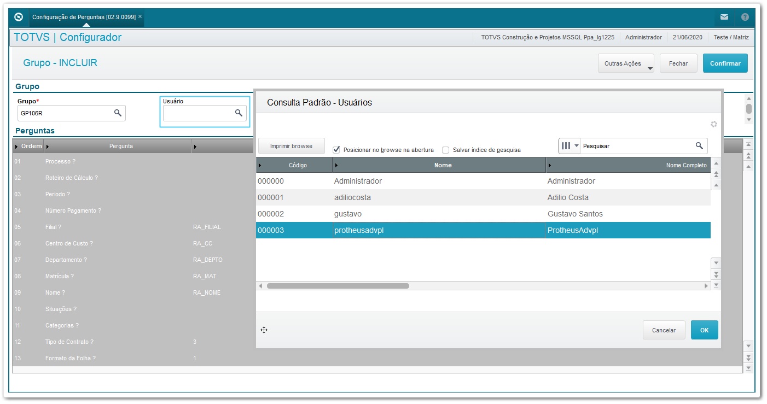Select the Centro de Custo ? row

pos(133,243)
